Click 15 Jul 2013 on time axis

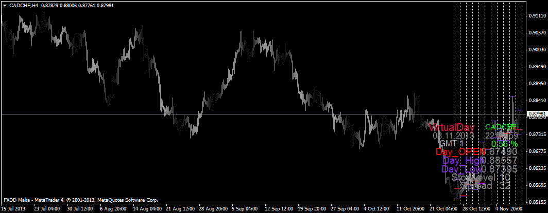click(14, 209)
